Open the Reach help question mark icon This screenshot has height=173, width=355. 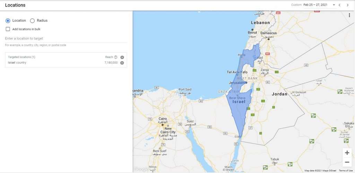pos(116,57)
